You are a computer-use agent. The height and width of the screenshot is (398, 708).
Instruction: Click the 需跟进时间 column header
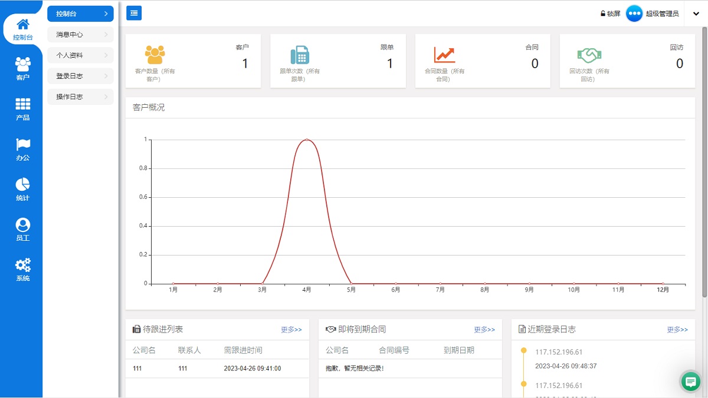point(243,350)
